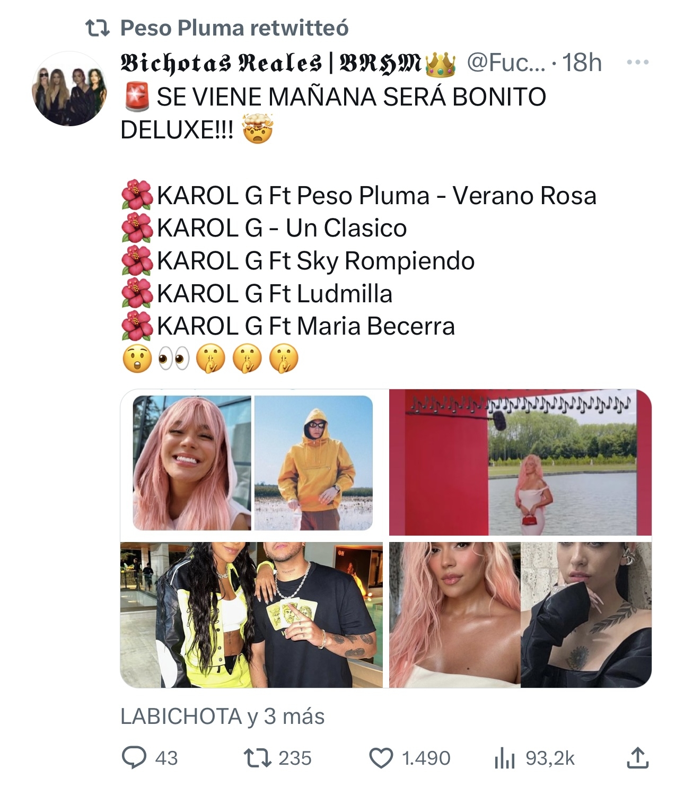The image size is (684, 787).
Task: Tap the small retweet icon beside Peso Pluma
Action: coord(98,28)
